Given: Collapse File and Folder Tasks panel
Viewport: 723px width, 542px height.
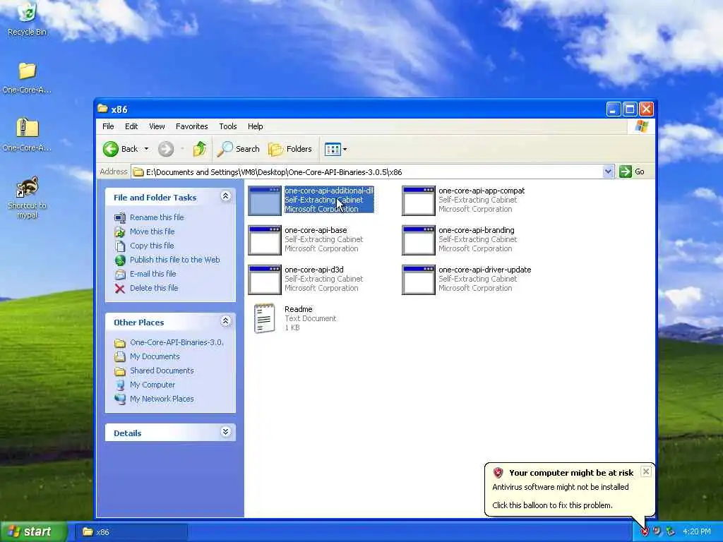Looking at the screenshot, I should pyautogui.click(x=225, y=196).
